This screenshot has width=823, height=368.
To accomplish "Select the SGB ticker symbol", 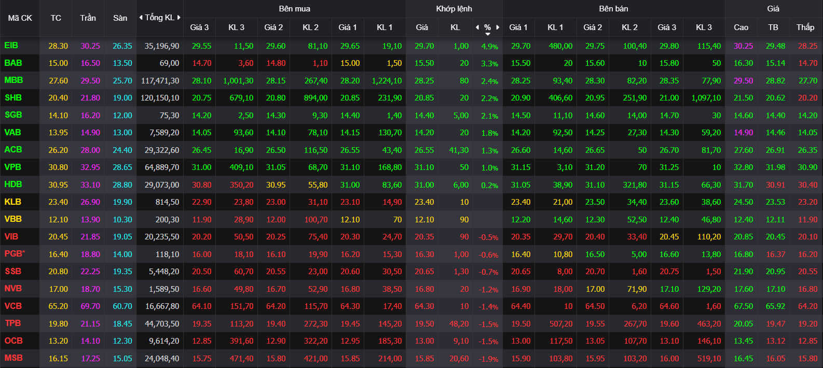I will tap(13, 115).
